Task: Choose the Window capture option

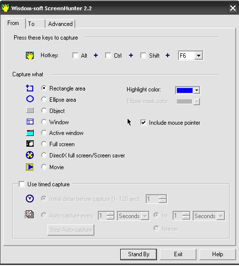Action: tap(44, 122)
